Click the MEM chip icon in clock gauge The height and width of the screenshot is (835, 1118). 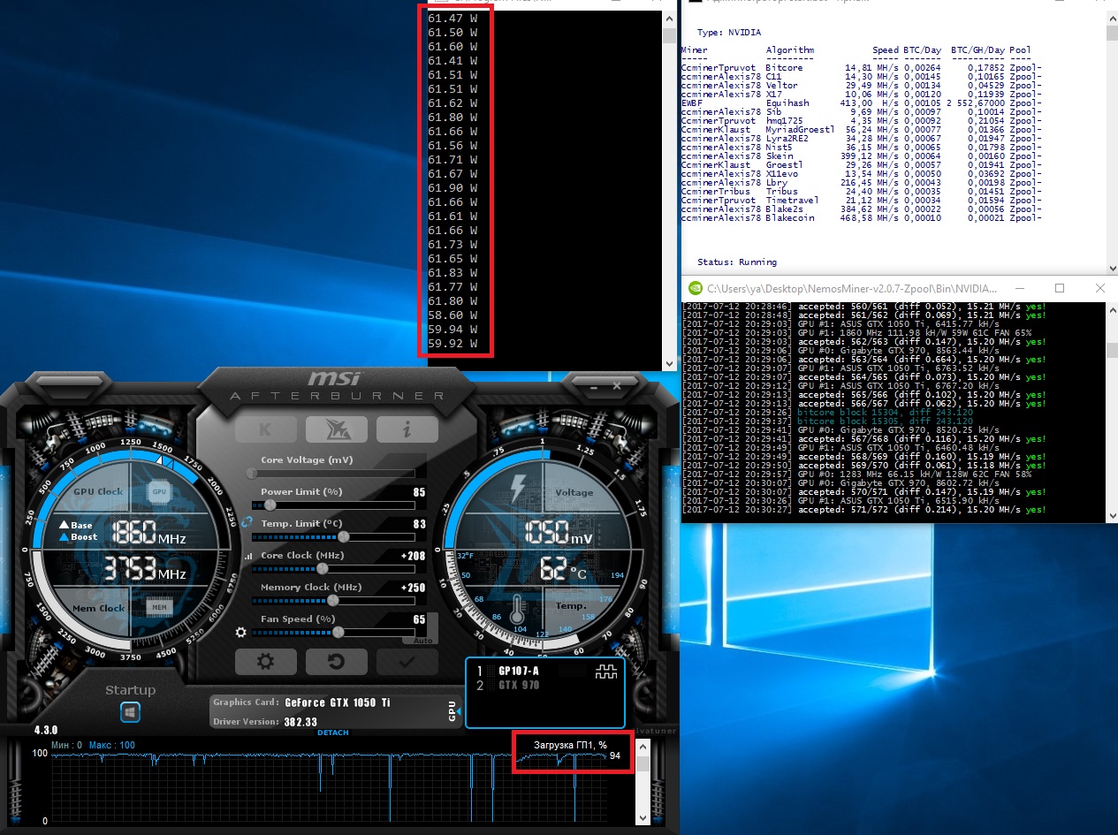click(x=159, y=607)
